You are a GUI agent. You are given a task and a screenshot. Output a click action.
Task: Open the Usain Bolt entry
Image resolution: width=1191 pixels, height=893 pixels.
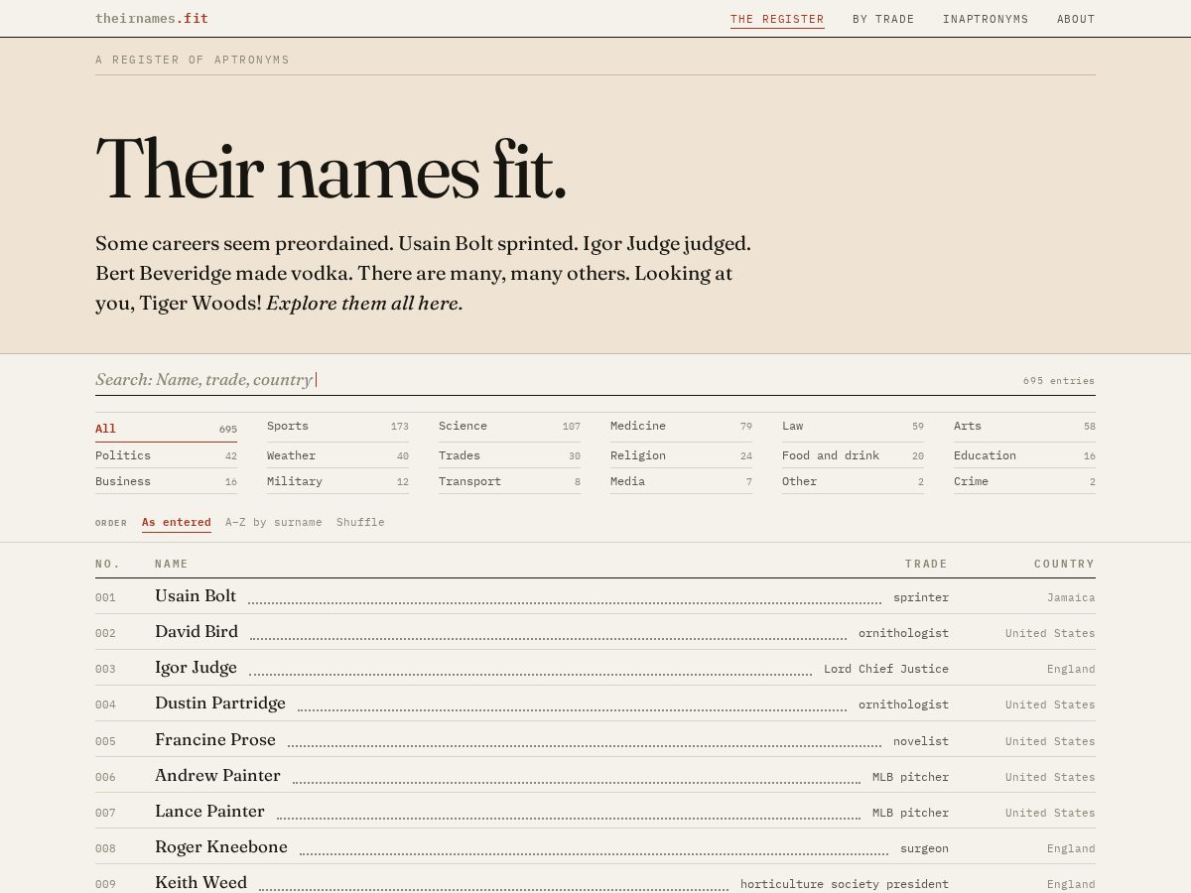coord(595,596)
